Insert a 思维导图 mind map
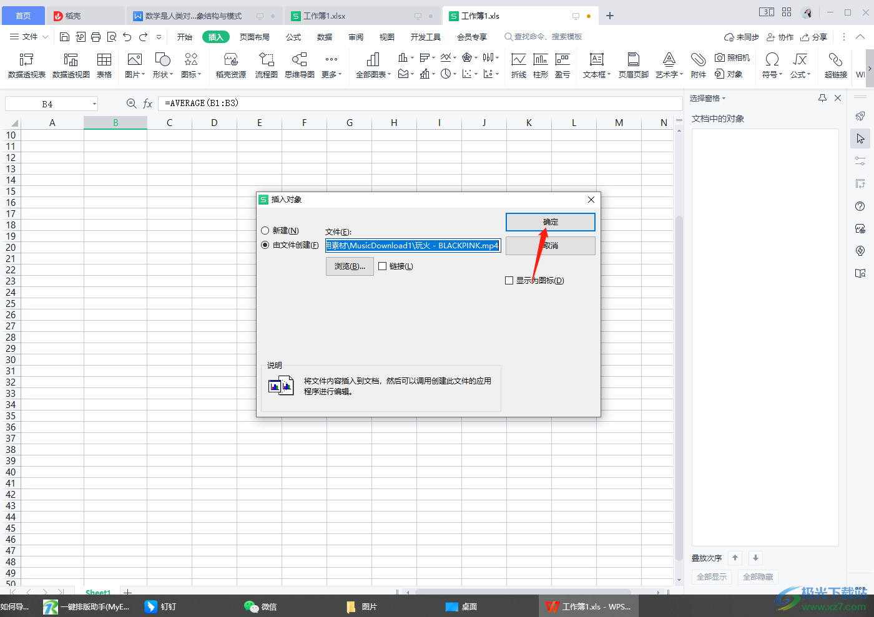This screenshot has height=617, width=874. coord(300,66)
